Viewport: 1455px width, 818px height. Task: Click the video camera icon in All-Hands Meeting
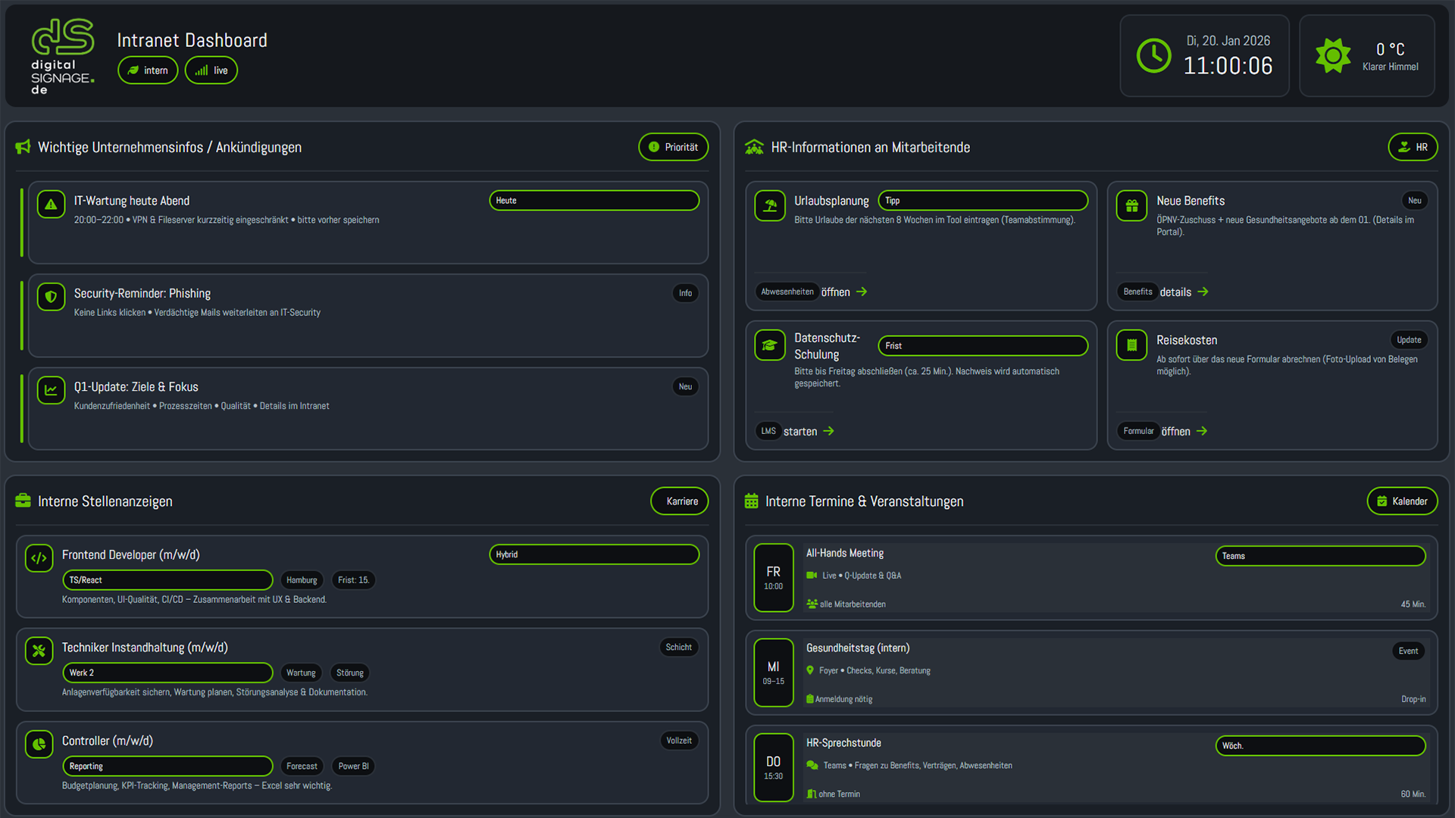[x=812, y=576]
